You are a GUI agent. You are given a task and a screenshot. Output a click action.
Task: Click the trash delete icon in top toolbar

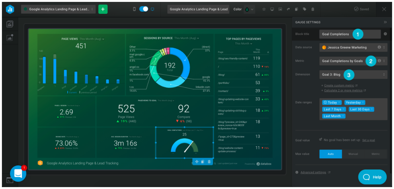coord(312,9)
